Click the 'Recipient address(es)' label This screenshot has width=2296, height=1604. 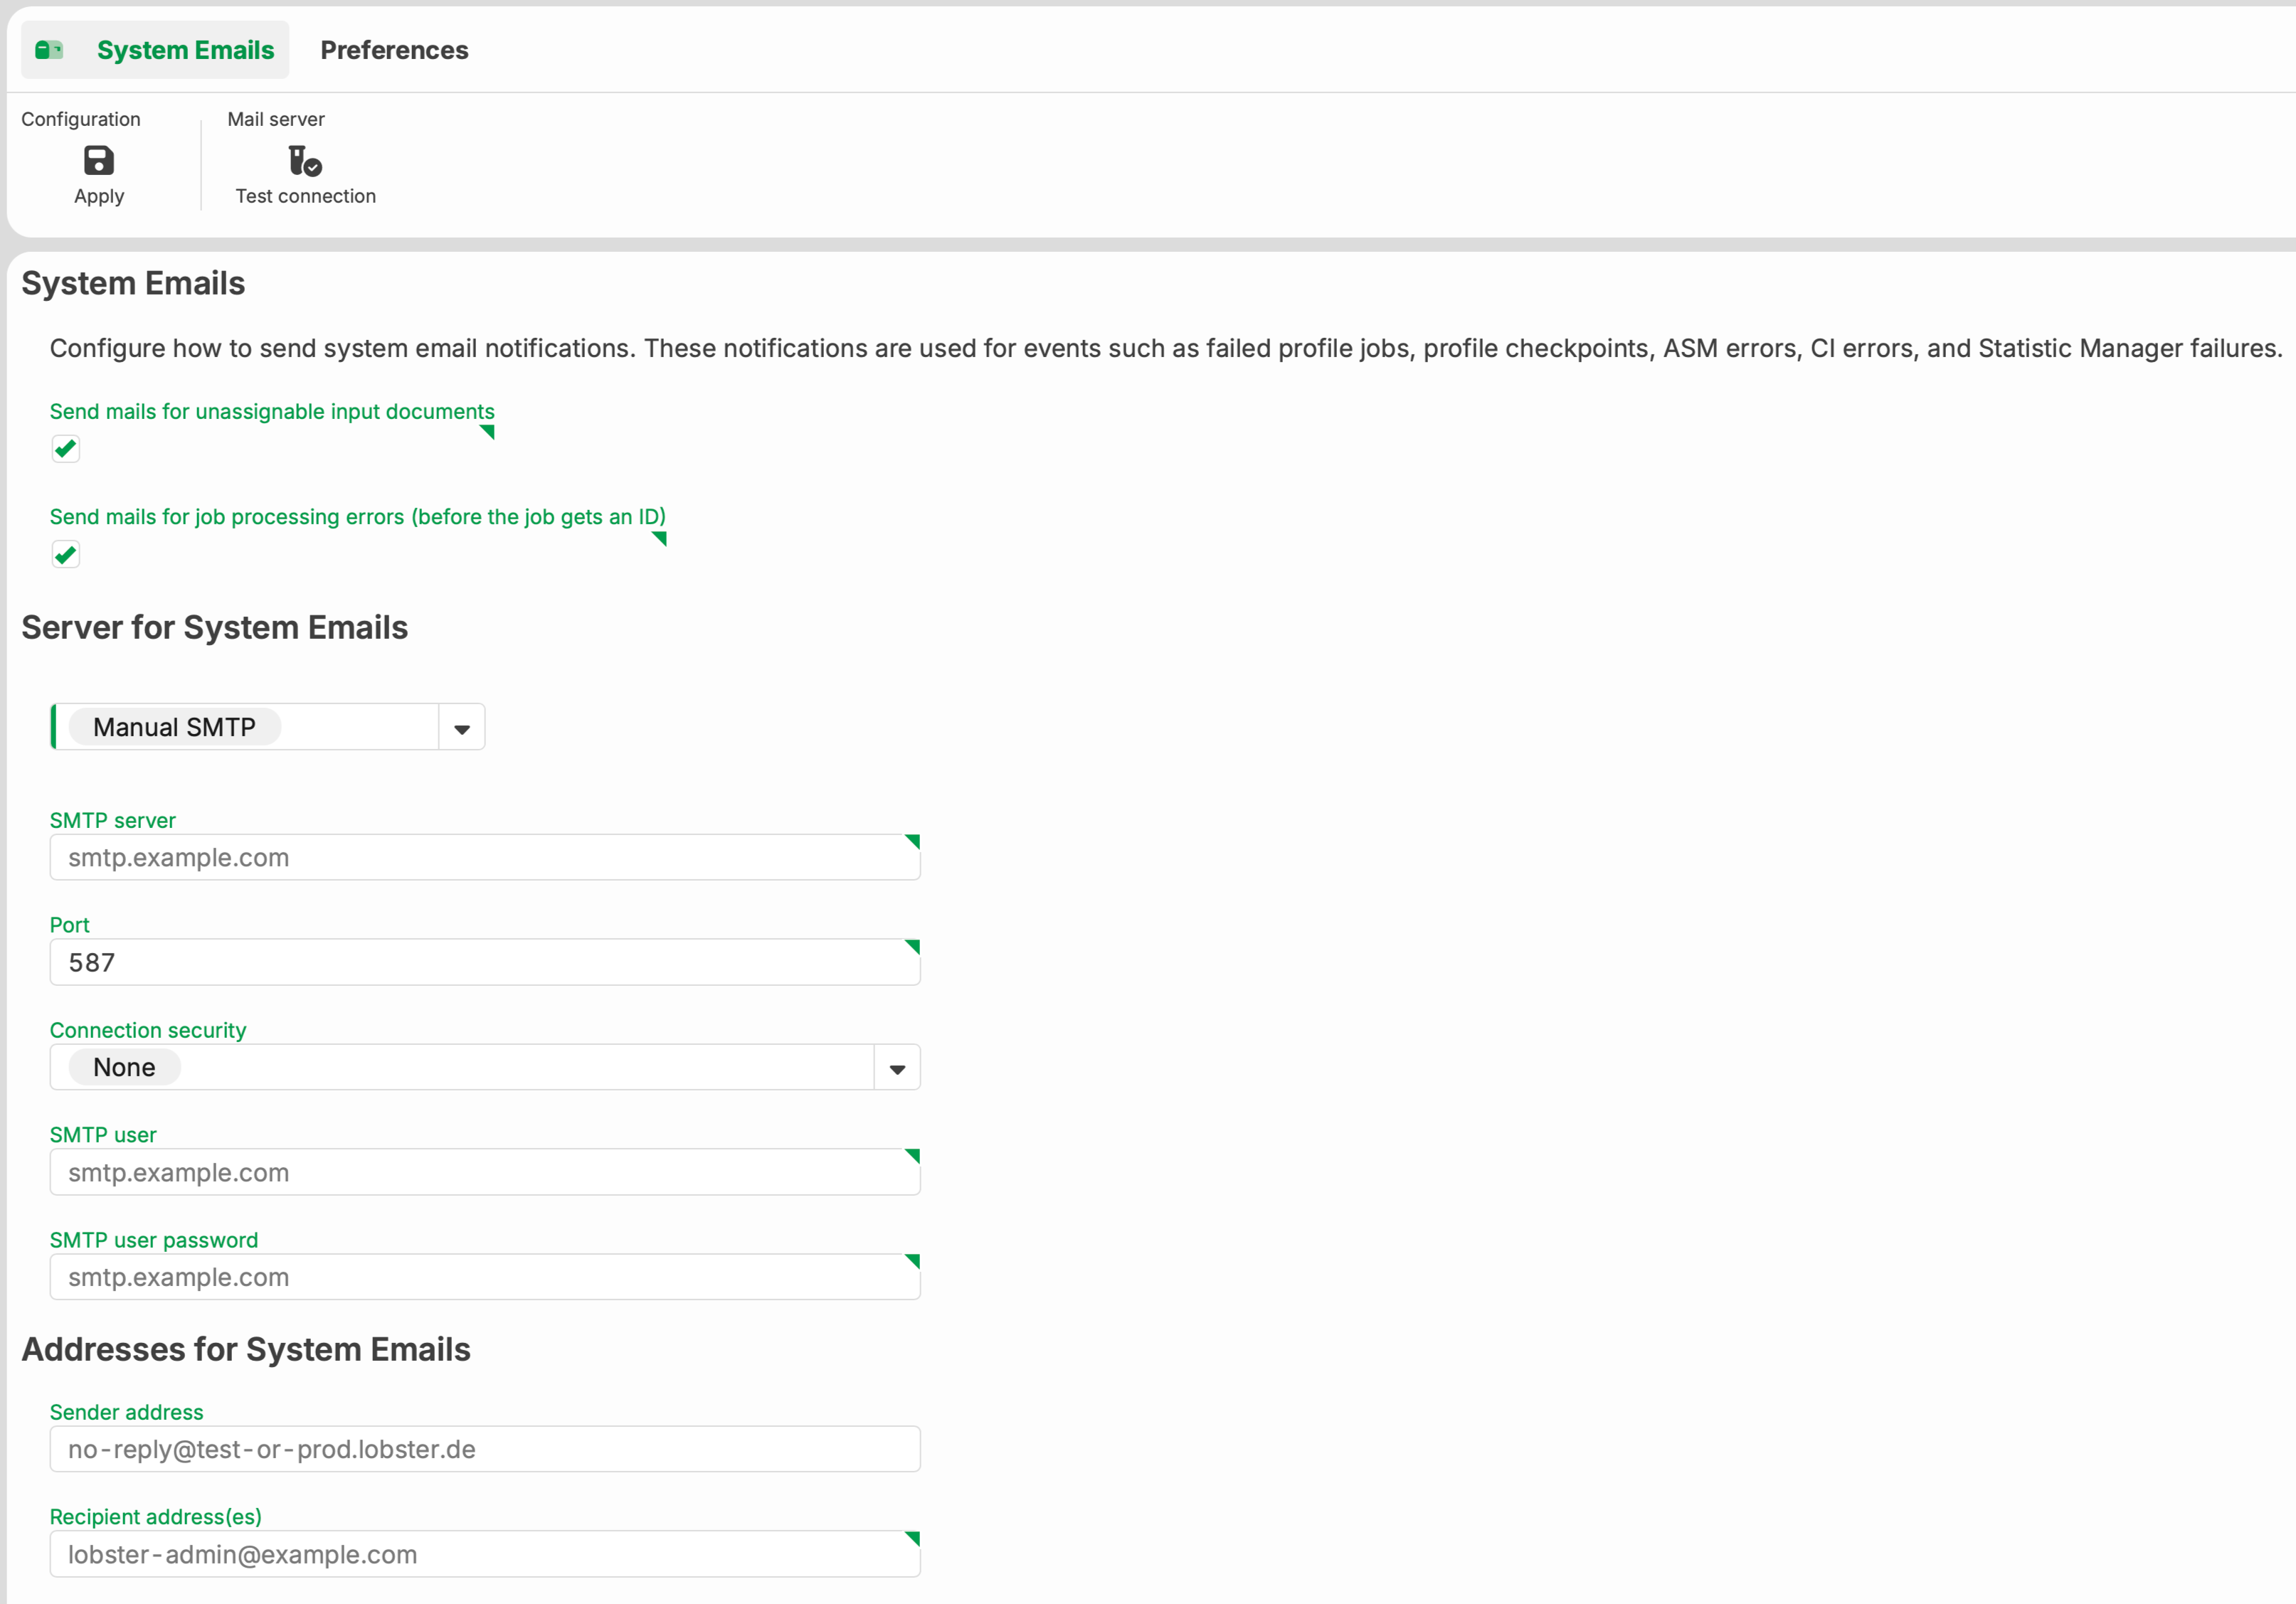tap(156, 1517)
